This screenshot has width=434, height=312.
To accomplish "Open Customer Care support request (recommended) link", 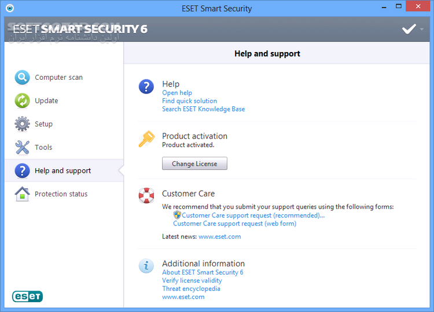I will pos(253,216).
